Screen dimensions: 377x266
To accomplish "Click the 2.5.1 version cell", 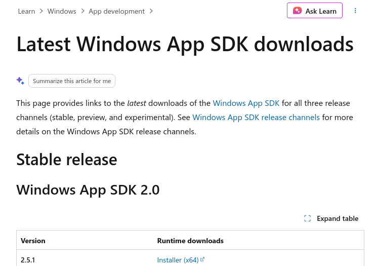I will 28,260.
